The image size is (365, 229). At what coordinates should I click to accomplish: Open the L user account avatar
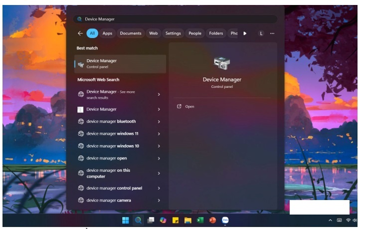click(x=261, y=33)
